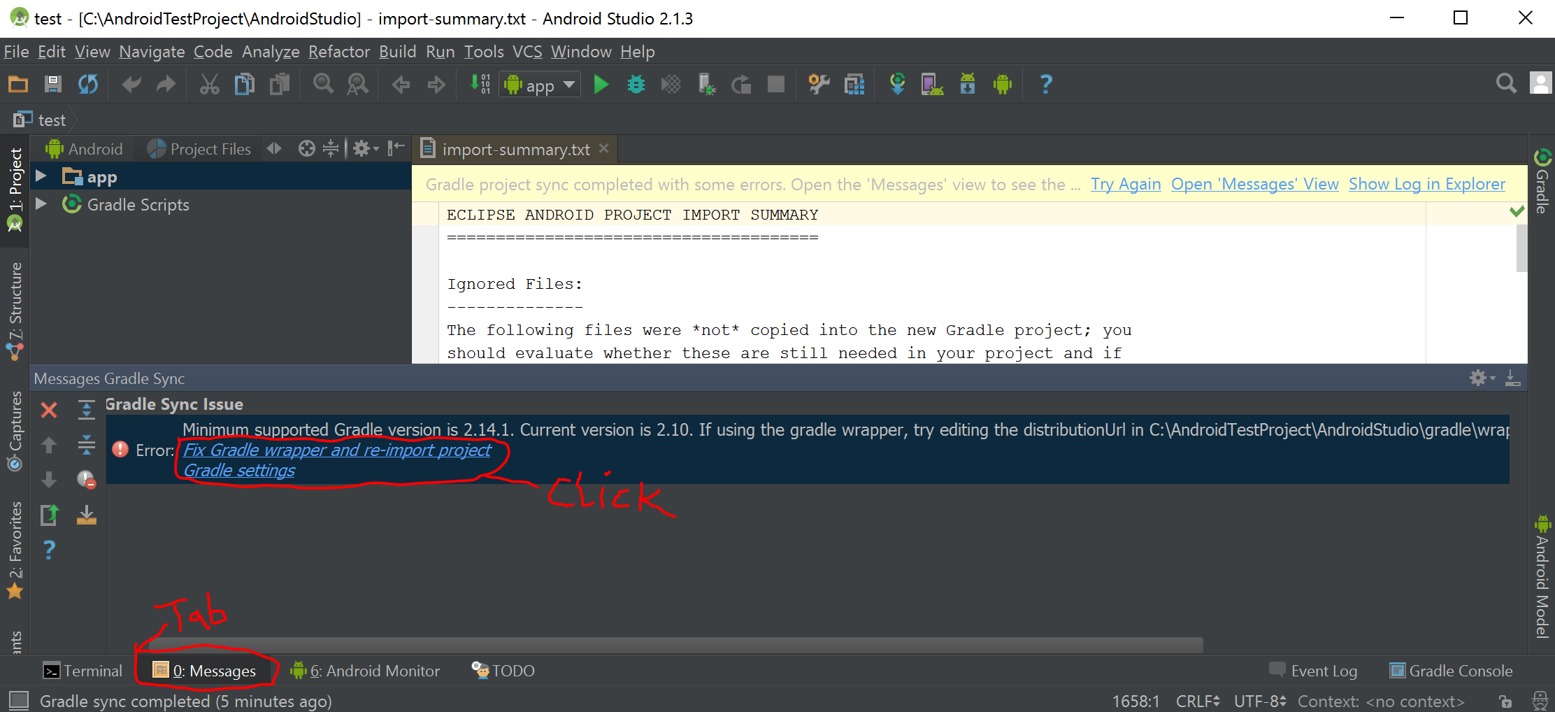Open the Tools menu
This screenshot has height=712, width=1555.
[x=484, y=52]
